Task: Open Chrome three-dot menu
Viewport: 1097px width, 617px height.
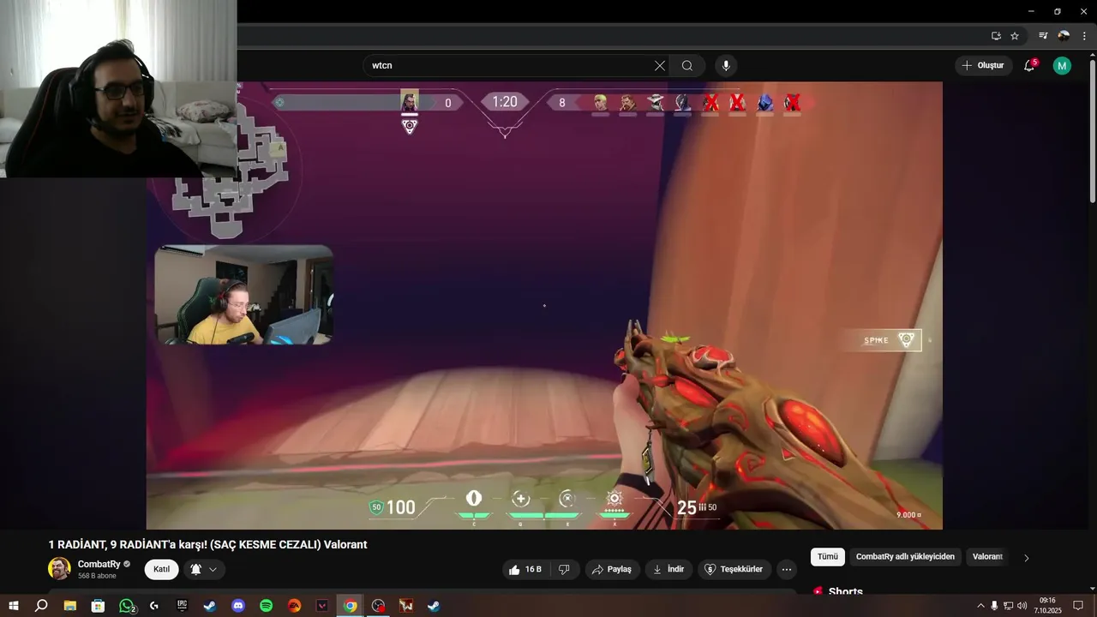Action: (x=1084, y=36)
